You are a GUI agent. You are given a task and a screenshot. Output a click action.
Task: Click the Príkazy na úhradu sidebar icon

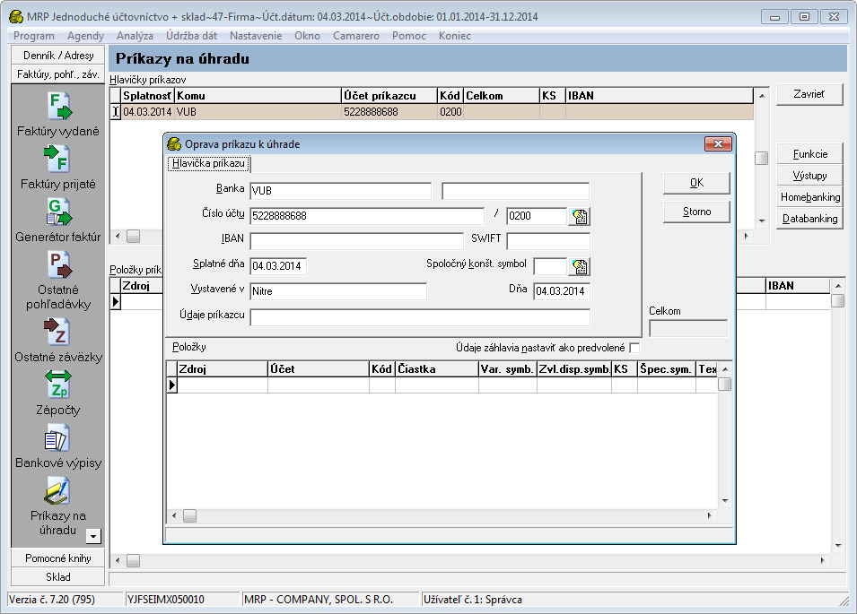(58, 490)
